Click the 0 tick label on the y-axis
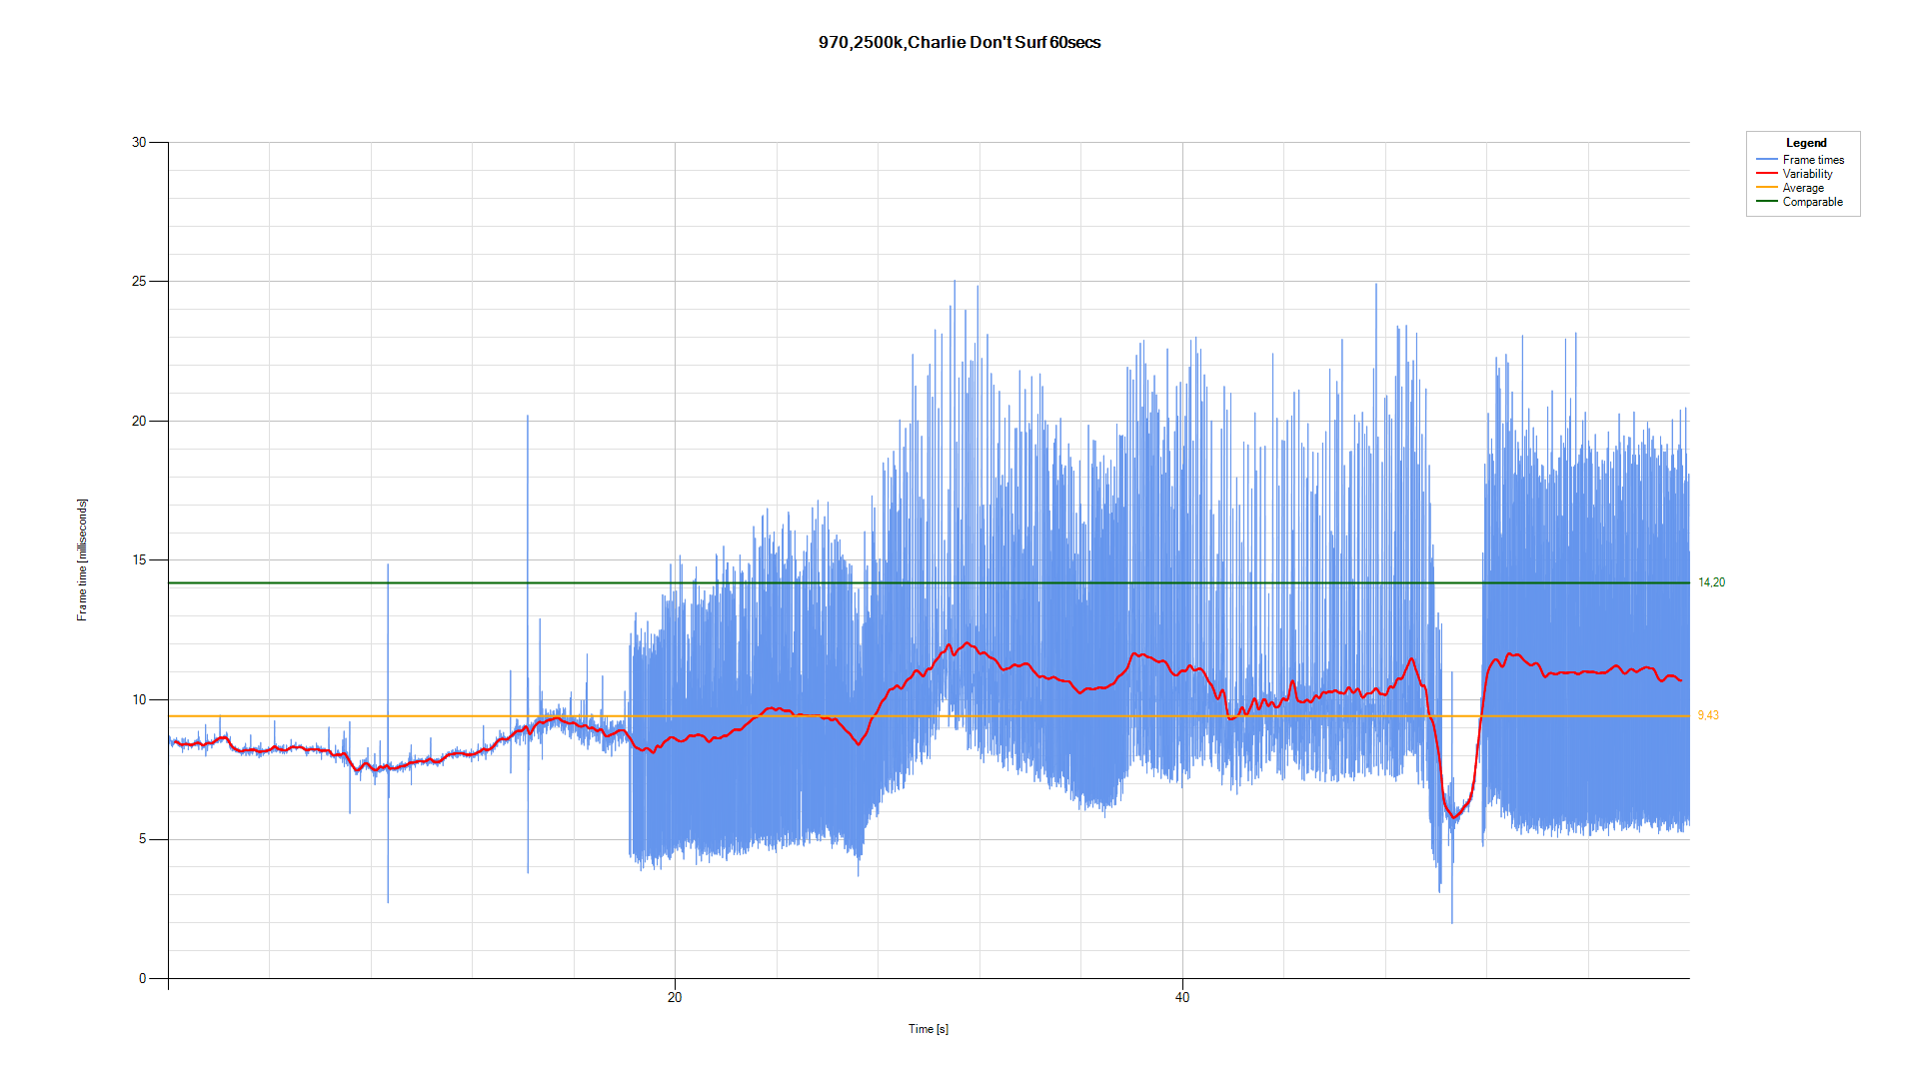1919x1079 pixels. click(x=143, y=978)
